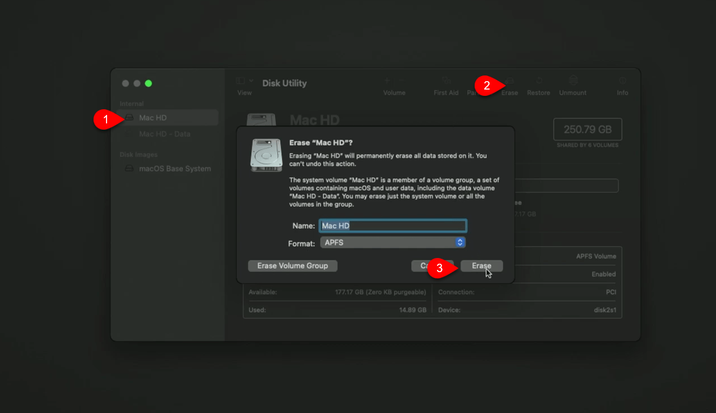This screenshot has height=413, width=716.
Task: Click the Restore toolbar icon
Action: (539, 81)
